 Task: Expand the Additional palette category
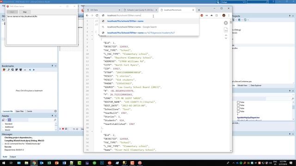tap(3, 127)
